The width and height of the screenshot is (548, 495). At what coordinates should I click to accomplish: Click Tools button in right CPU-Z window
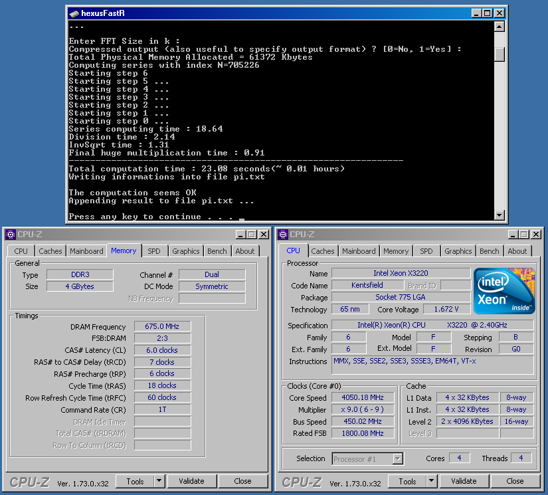407,481
